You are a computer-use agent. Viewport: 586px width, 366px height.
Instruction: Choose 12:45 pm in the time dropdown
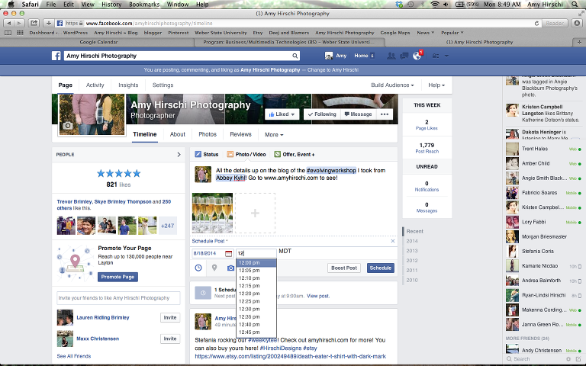pyautogui.click(x=256, y=332)
